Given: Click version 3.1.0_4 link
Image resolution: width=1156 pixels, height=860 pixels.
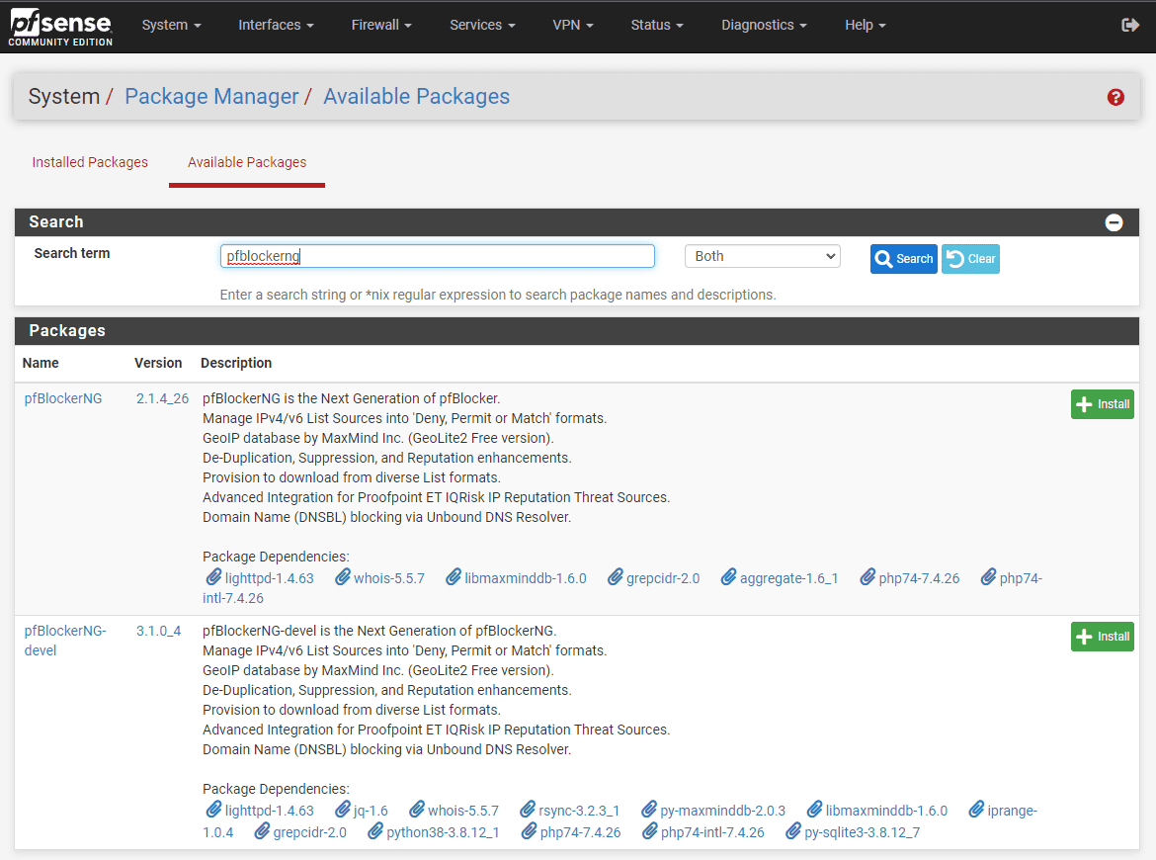Looking at the screenshot, I should click(x=158, y=632).
